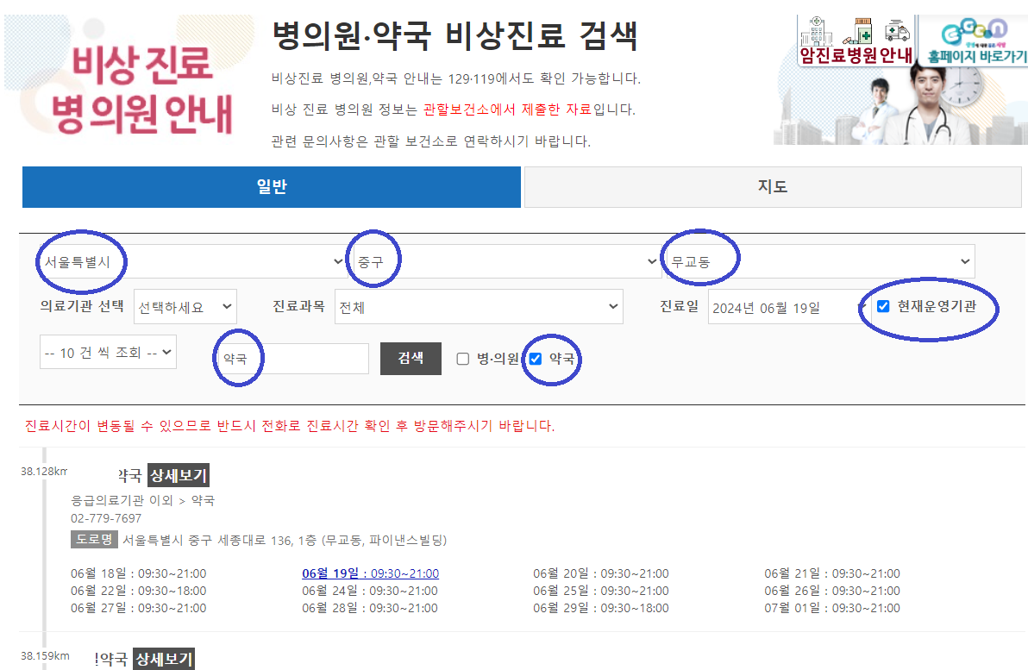Disable the 현재운영기관 checkbox
The width and height of the screenshot is (1028, 670).
coord(884,306)
